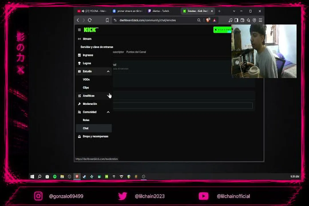Click the Logros trophy icon
Screen dimensions: 309x206
(x=79, y=63)
